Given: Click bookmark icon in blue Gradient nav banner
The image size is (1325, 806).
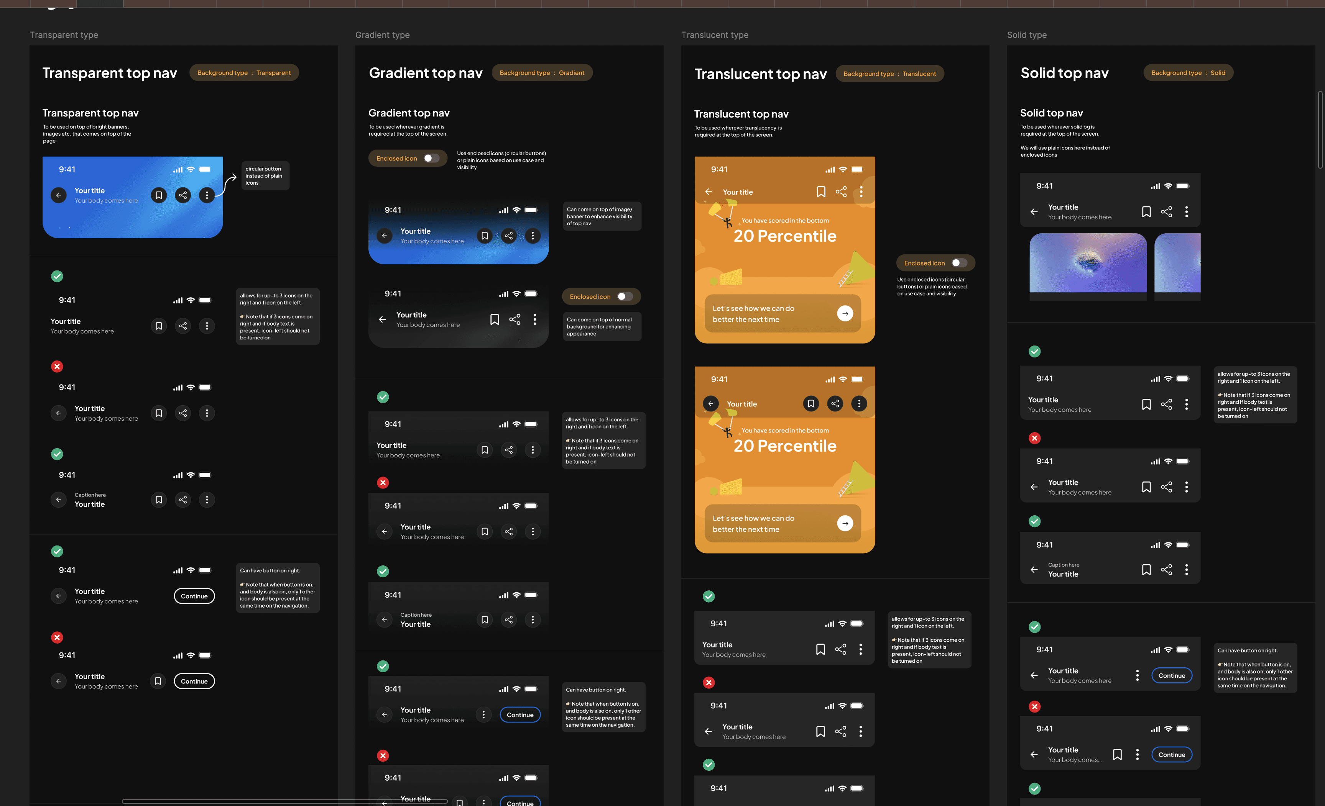Looking at the screenshot, I should (485, 235).
